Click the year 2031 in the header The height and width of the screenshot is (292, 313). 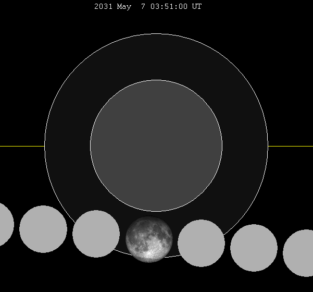(103, 7)
